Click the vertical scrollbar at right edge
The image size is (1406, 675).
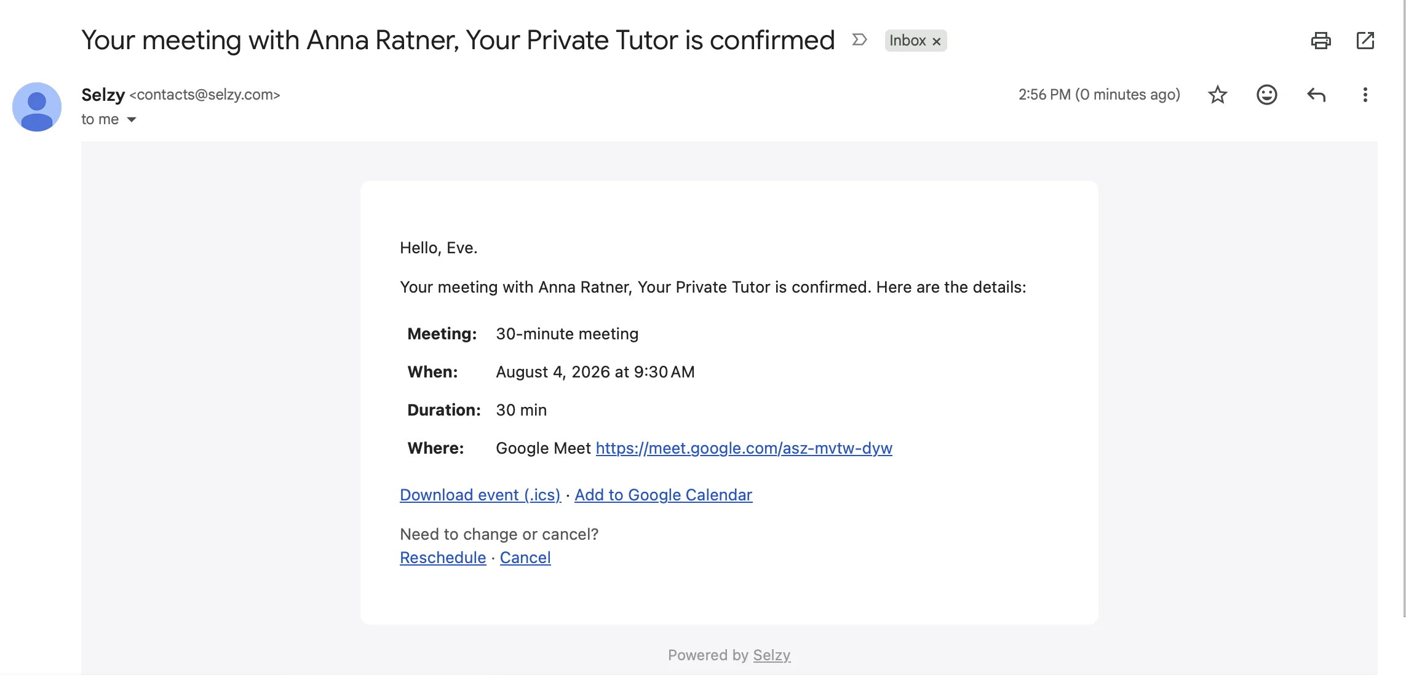(x=1404, y=307)
